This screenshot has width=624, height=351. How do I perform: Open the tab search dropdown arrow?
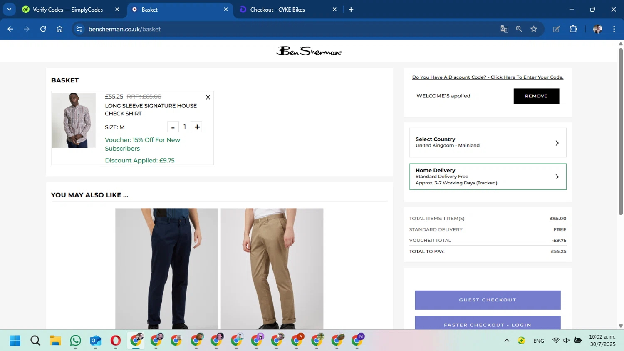(x=9, y=9)
